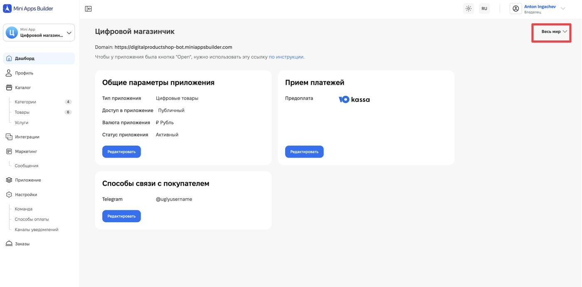Expand Anton Ingachev account menu chevron
Viewport: 582px width, 287px height.
[x=563, y=9]
